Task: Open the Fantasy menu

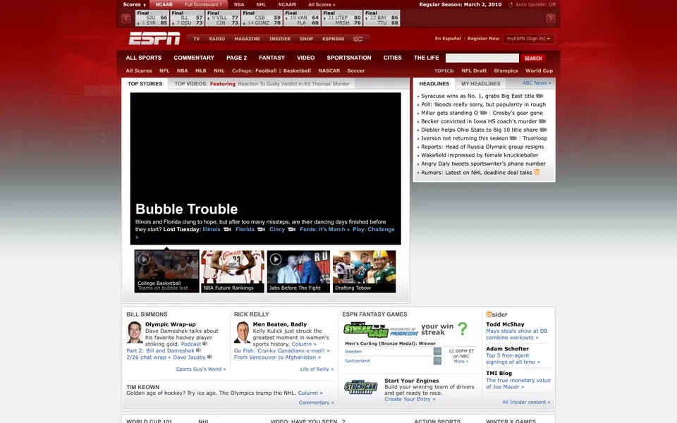Action: click(272, 58)
